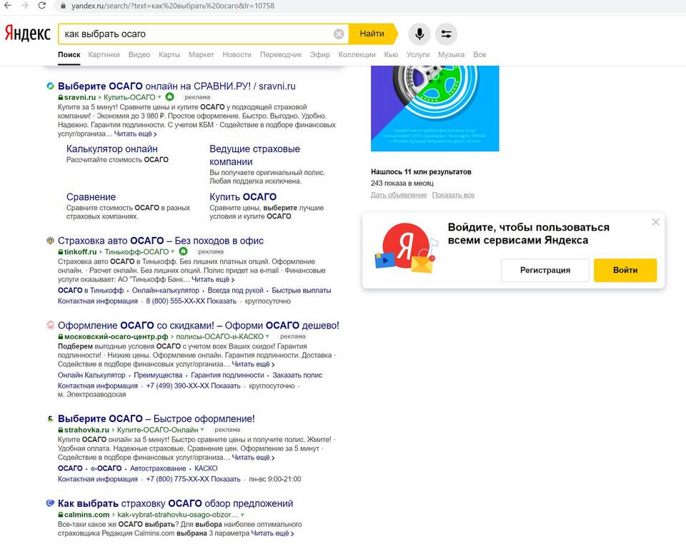Expand Читать ещё in the calmins.com snippet

coord(272,533)
